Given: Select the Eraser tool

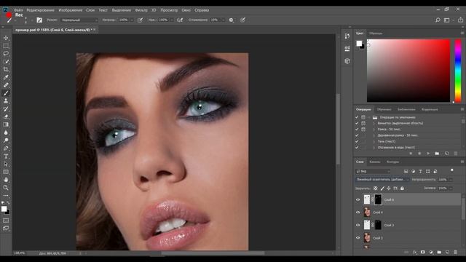Looking at the screenshot, I should click(6, 116).
